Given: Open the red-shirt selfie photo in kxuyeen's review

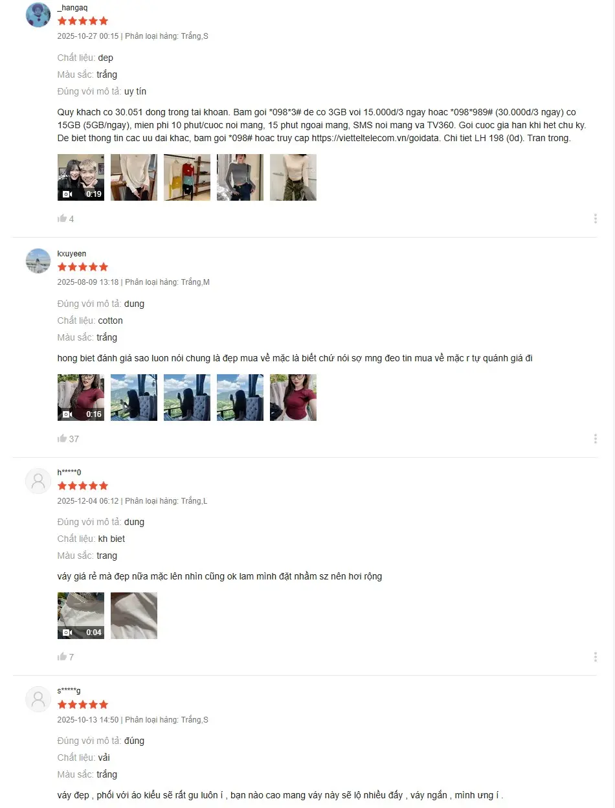Looking at the screenshot, I should [293, 398].
